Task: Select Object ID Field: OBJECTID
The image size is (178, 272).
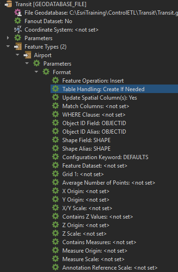Action: [x=94, y=123]
